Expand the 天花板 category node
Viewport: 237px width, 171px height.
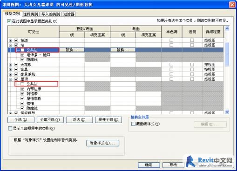[10, 65]
